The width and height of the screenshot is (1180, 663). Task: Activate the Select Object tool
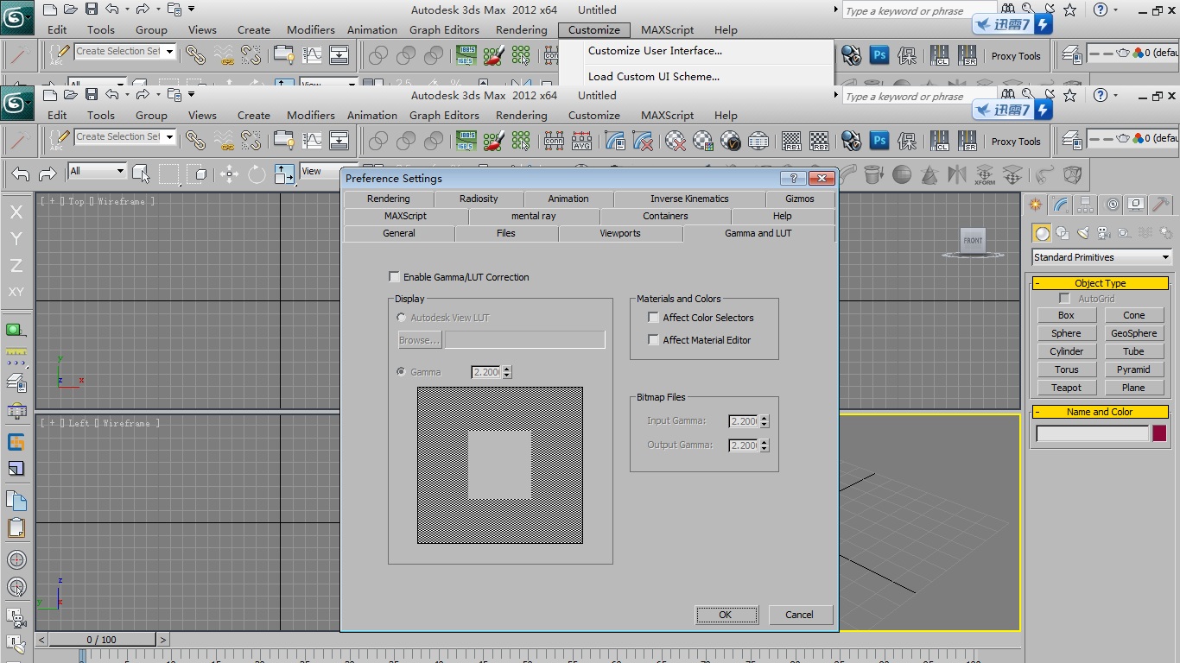(142, 174)
